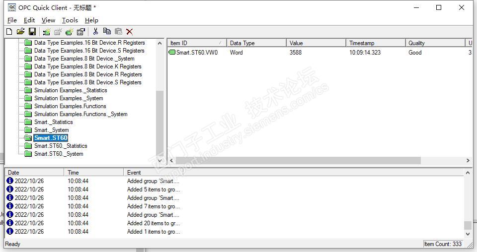Select the highlighted Smart.ST60 group
477x252 pixels.
point(51,138)
